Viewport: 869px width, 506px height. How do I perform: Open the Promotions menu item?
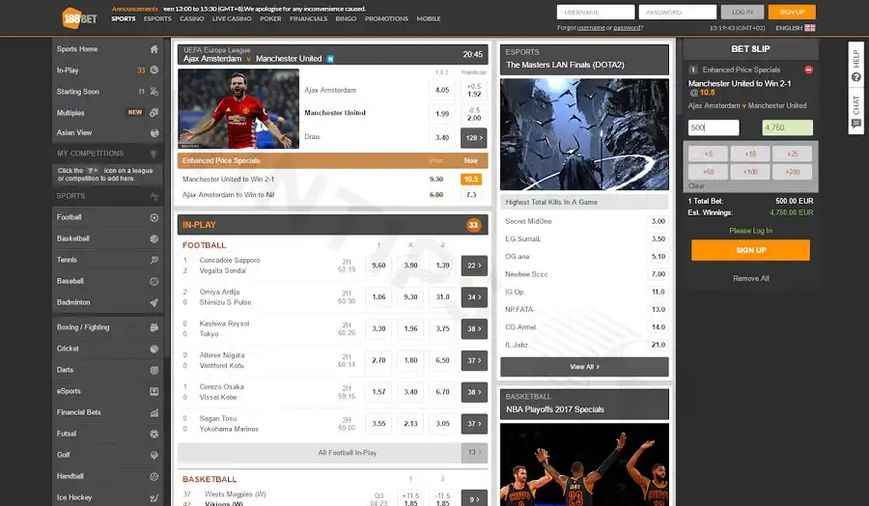click(386, 18)
